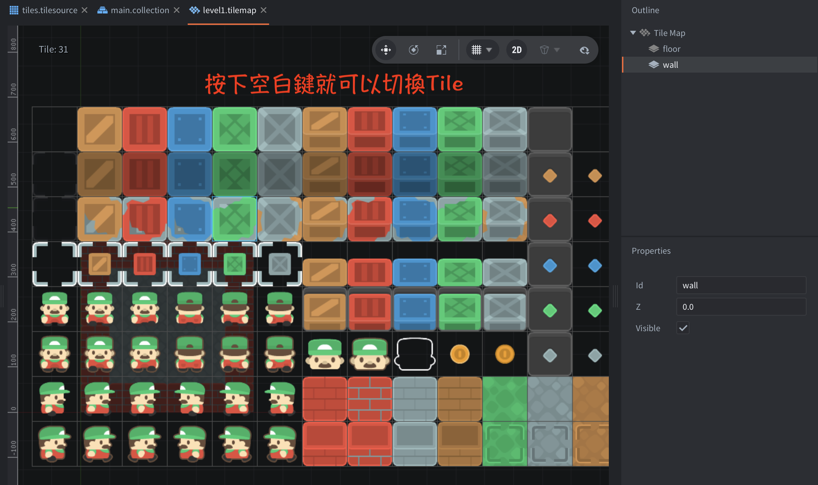Collapse the Tile Map tree node

(x=633, y=33)
